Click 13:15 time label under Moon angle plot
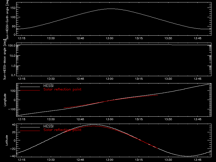The width and height of the screenshot is (216, 162). click(139, 79)
